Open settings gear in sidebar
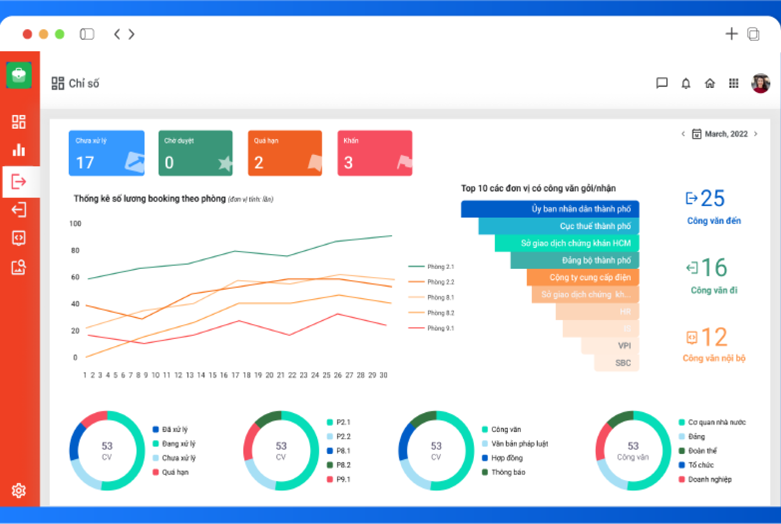Viewport: 781px width, 524px height. pyautogui.click(x=19, y=491)
